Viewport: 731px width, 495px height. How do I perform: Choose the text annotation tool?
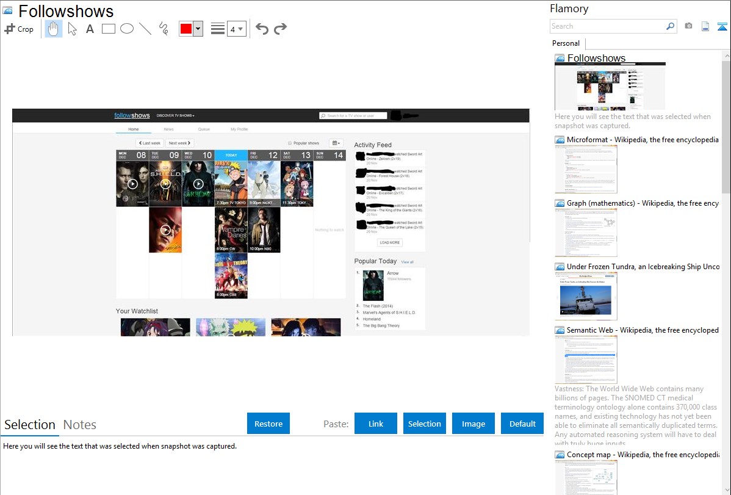tap(90, 29)
